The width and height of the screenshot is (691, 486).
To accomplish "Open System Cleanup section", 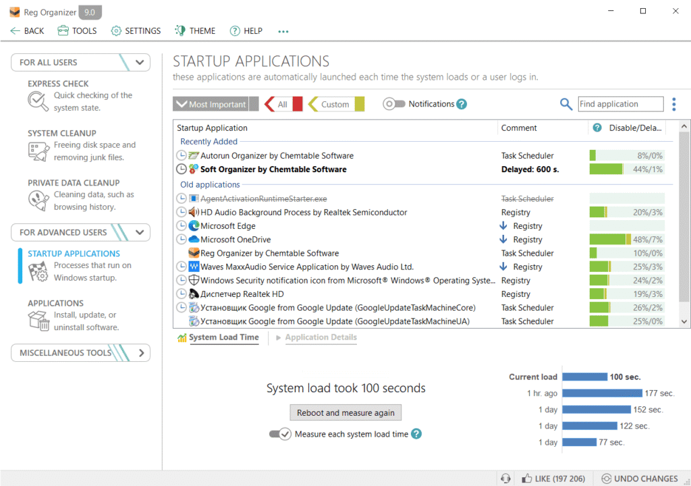I will click(62, 133).
